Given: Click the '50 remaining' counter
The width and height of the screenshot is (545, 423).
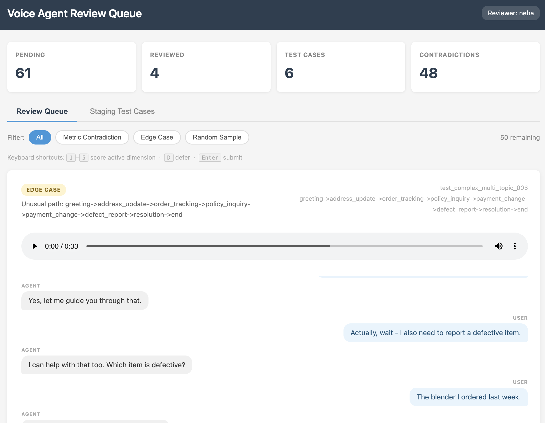Looking at the screenshot, I should 520,137.
